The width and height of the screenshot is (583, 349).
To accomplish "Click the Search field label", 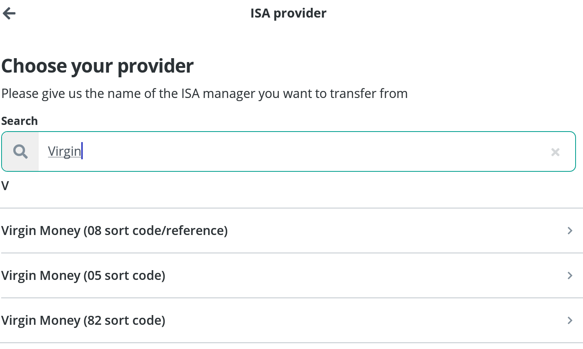I will click(20, 121).
